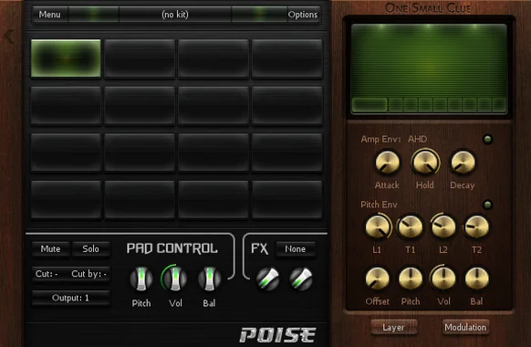The image size is (531, 347).
Task: Click the Pad Control Bal knob
Action: 209,279
